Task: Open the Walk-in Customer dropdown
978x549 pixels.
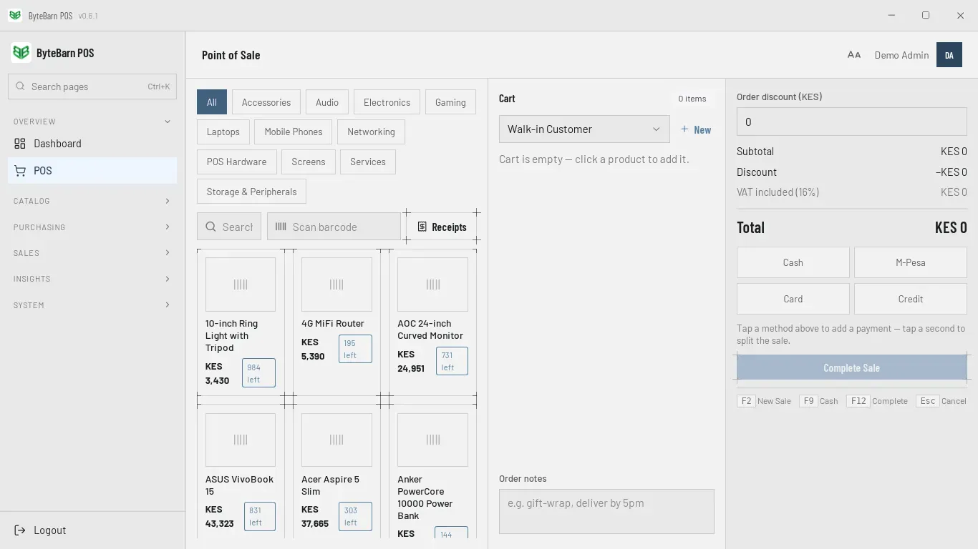Action: 584,129
